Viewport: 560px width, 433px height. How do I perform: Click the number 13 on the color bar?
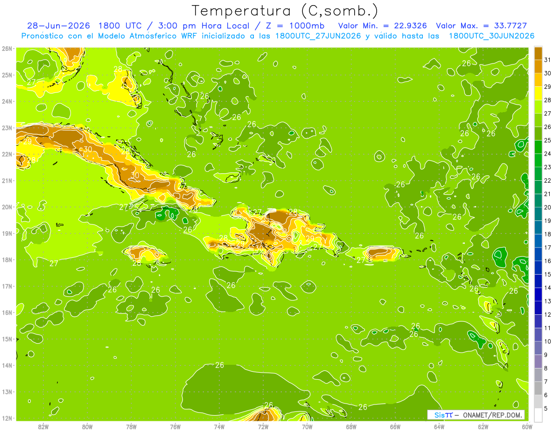547,301
